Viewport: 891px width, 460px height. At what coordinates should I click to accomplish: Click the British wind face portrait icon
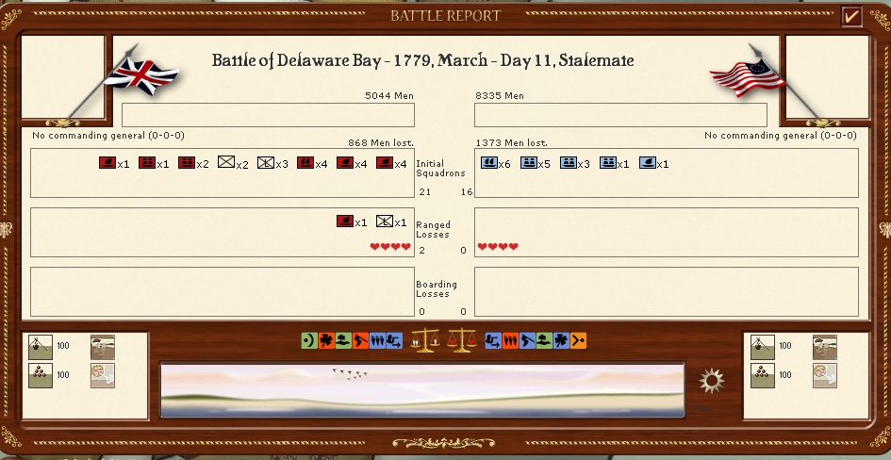click(103, 374)
